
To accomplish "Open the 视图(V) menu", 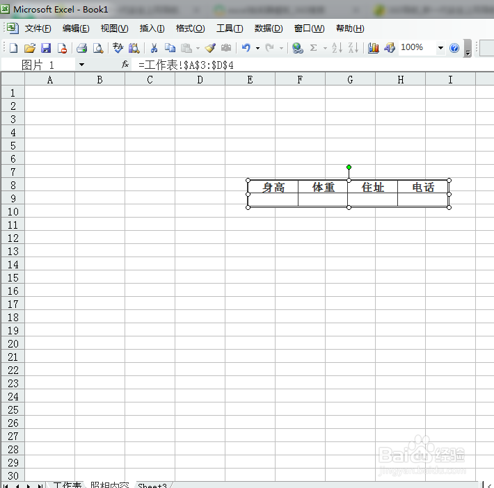I will 114,29.
